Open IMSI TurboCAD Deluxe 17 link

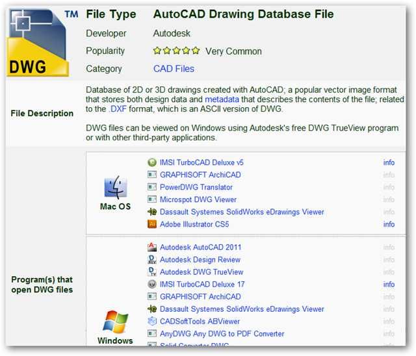pyautogui.click(x=202, y=285)
